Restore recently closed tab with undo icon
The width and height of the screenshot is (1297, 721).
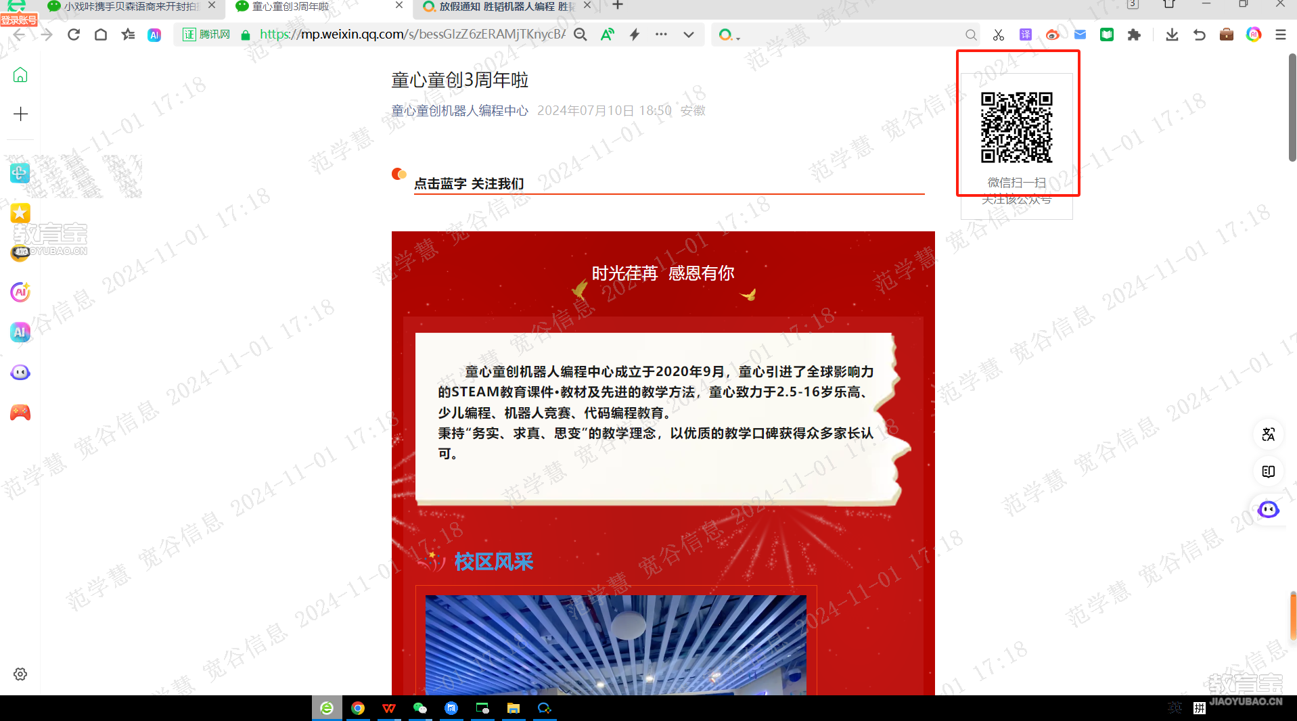[1200, 34]
